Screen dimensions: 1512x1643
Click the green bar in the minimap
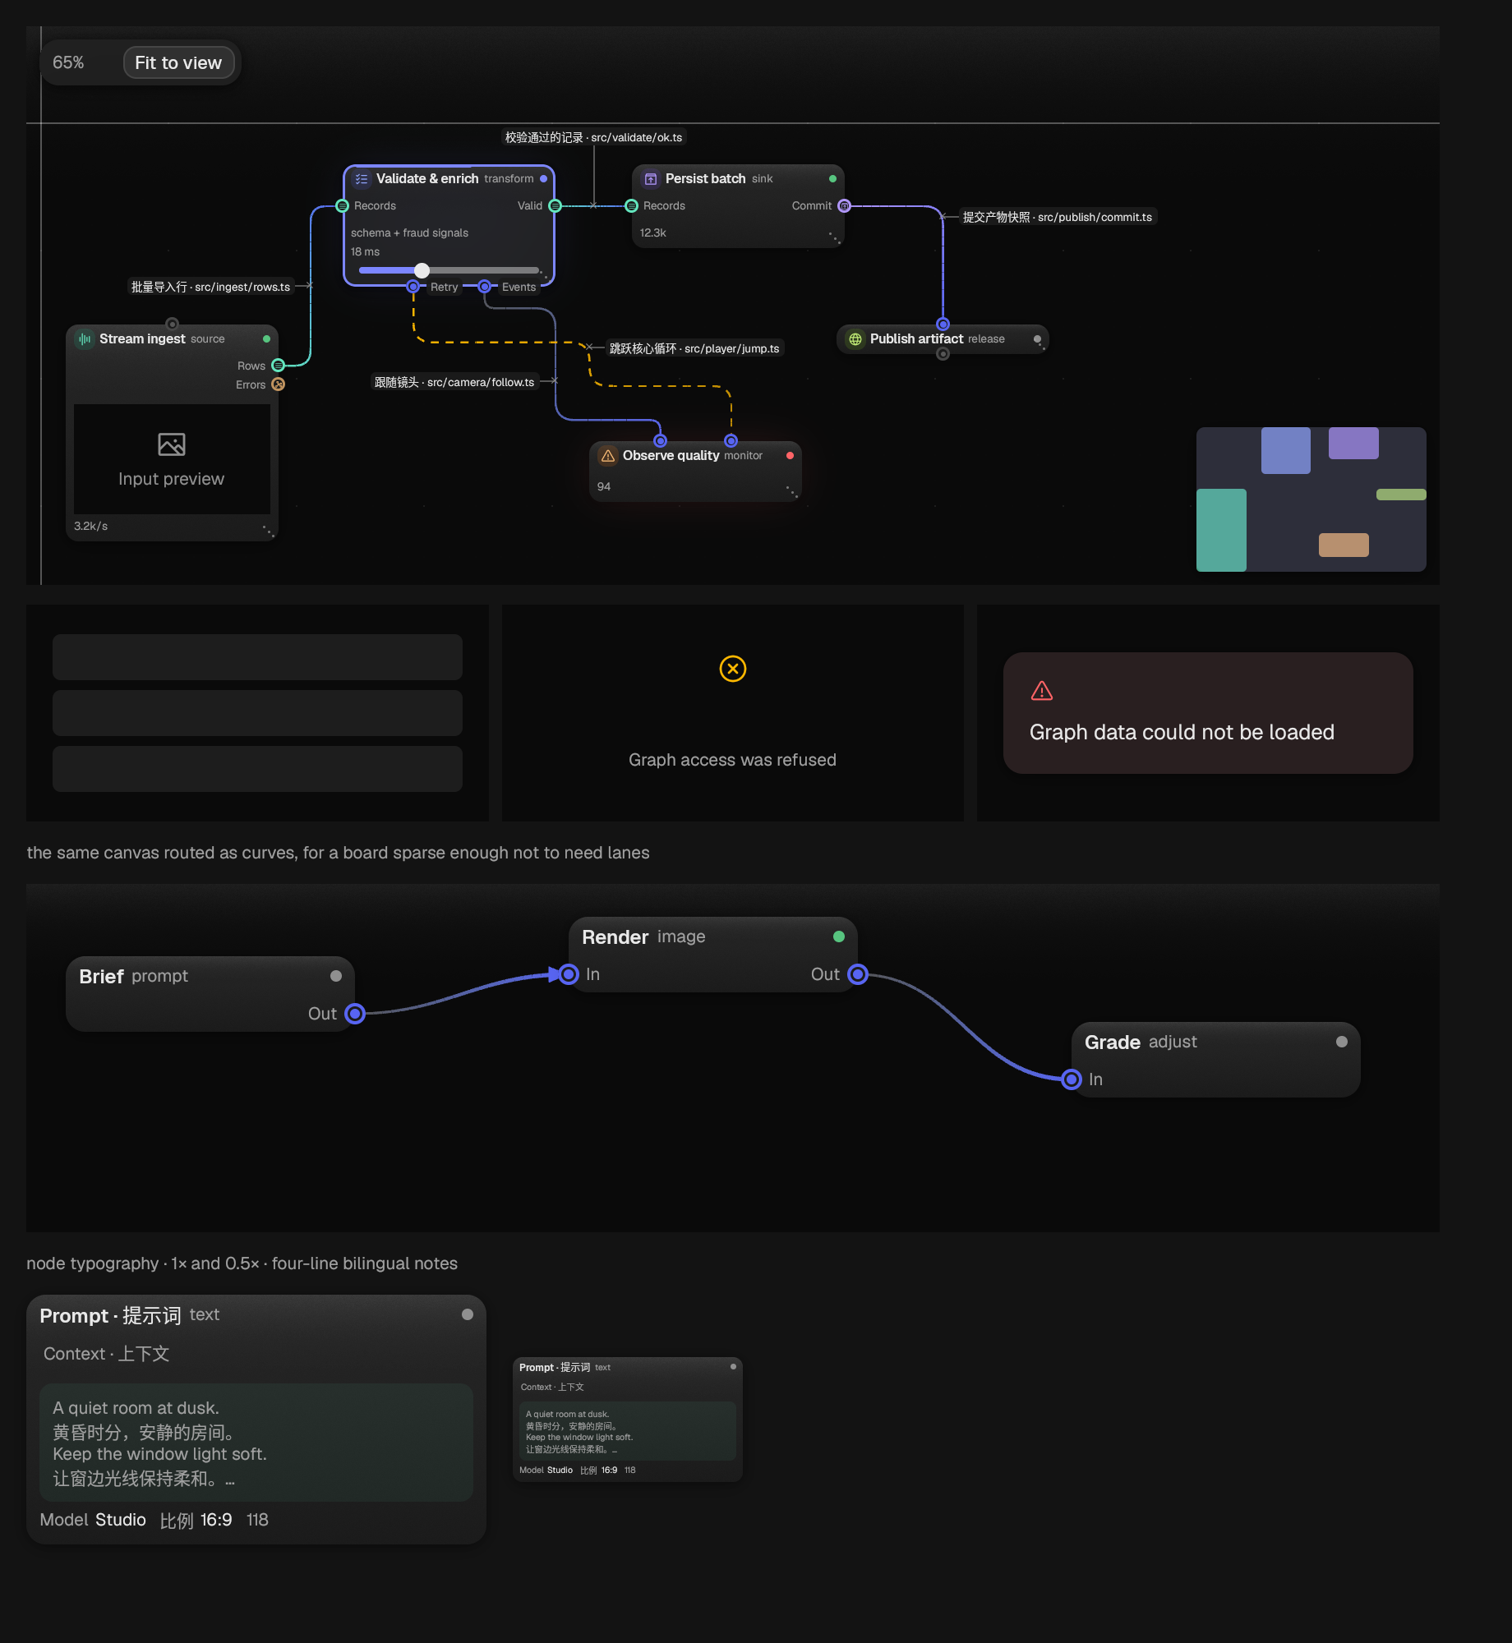tap(1401, 495)
